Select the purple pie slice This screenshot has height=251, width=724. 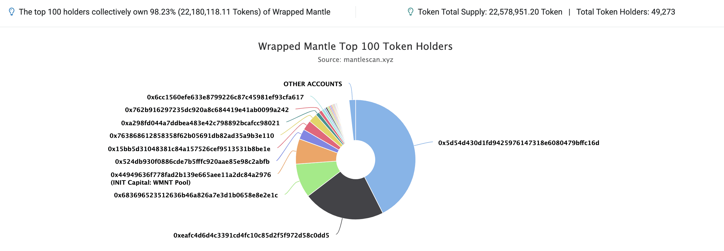point(319,140)
